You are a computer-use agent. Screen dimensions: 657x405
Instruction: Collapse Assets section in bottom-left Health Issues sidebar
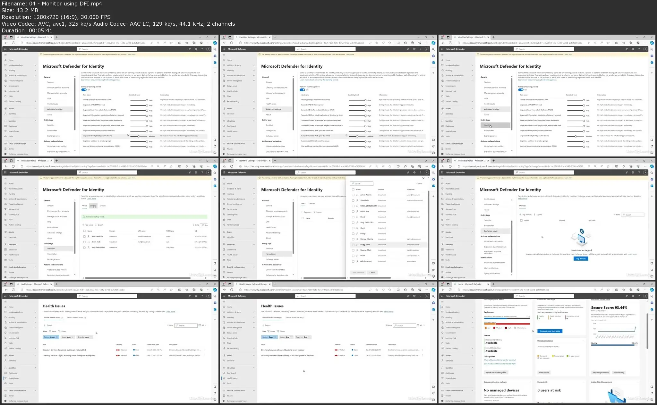click(35, 356)
